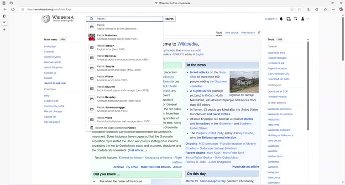Image resolution: width=345 pixels, height=185 pixels.
Task: Choose Patrick Wilson suggestion
Action: tap(125, 78)
